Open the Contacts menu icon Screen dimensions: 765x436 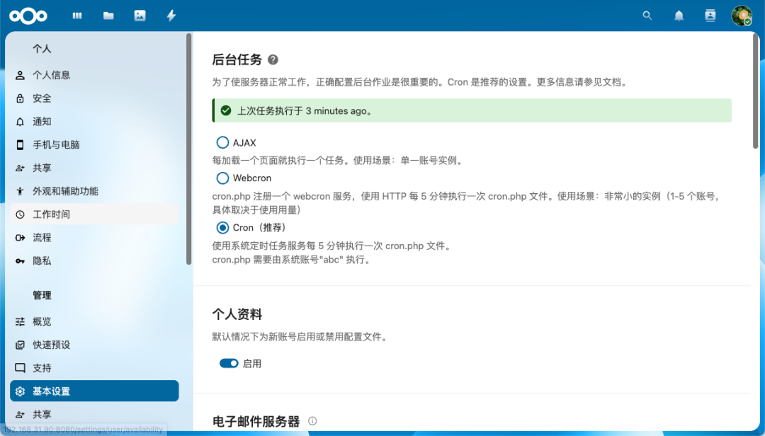pos(710,15)
